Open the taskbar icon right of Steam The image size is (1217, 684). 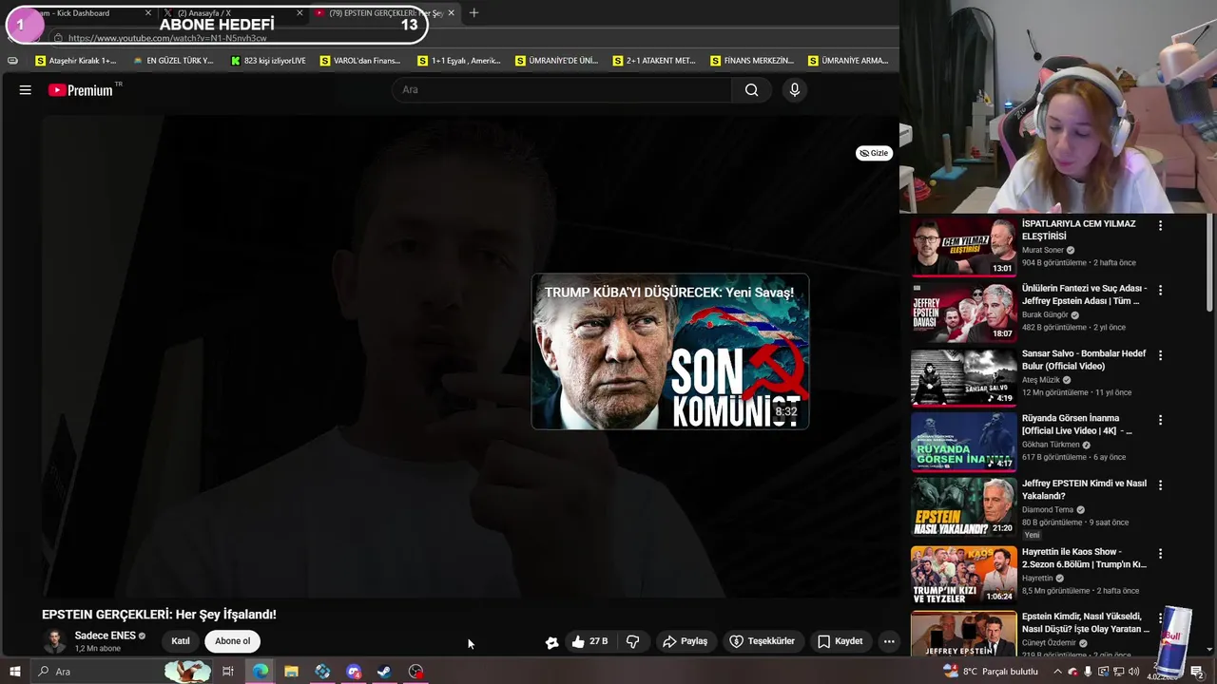click(415, 672)
